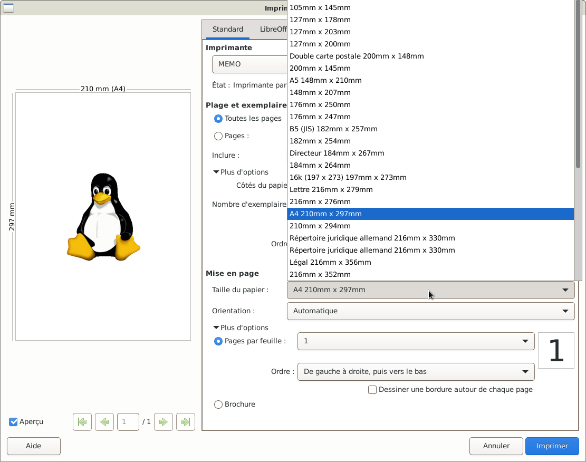Switch to the Standard tab
Image resolution: width=586 pixels, height=462 pixels.
click(x=228, y=29)
